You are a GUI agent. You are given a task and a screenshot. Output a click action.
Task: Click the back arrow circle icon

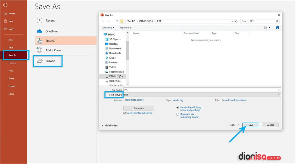click(5, 5)
